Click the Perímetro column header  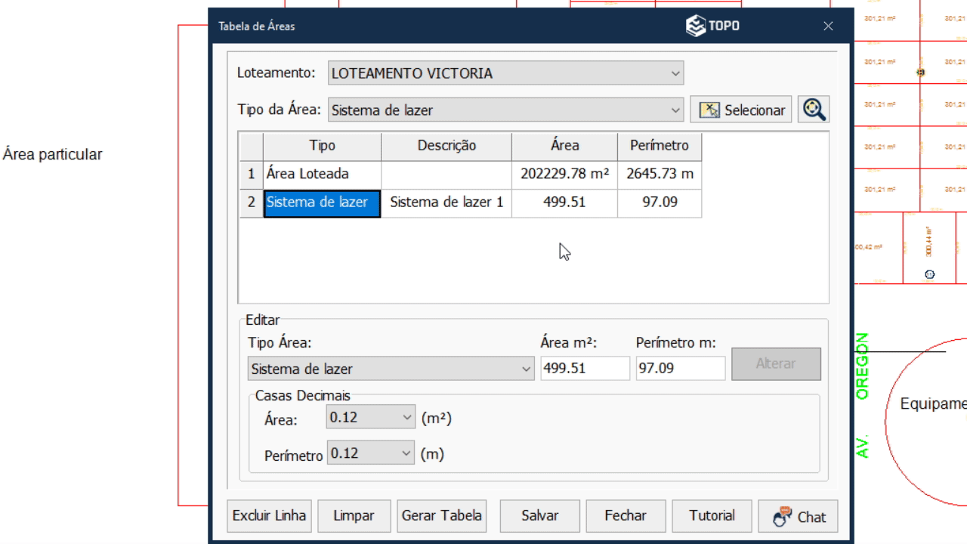659,146
